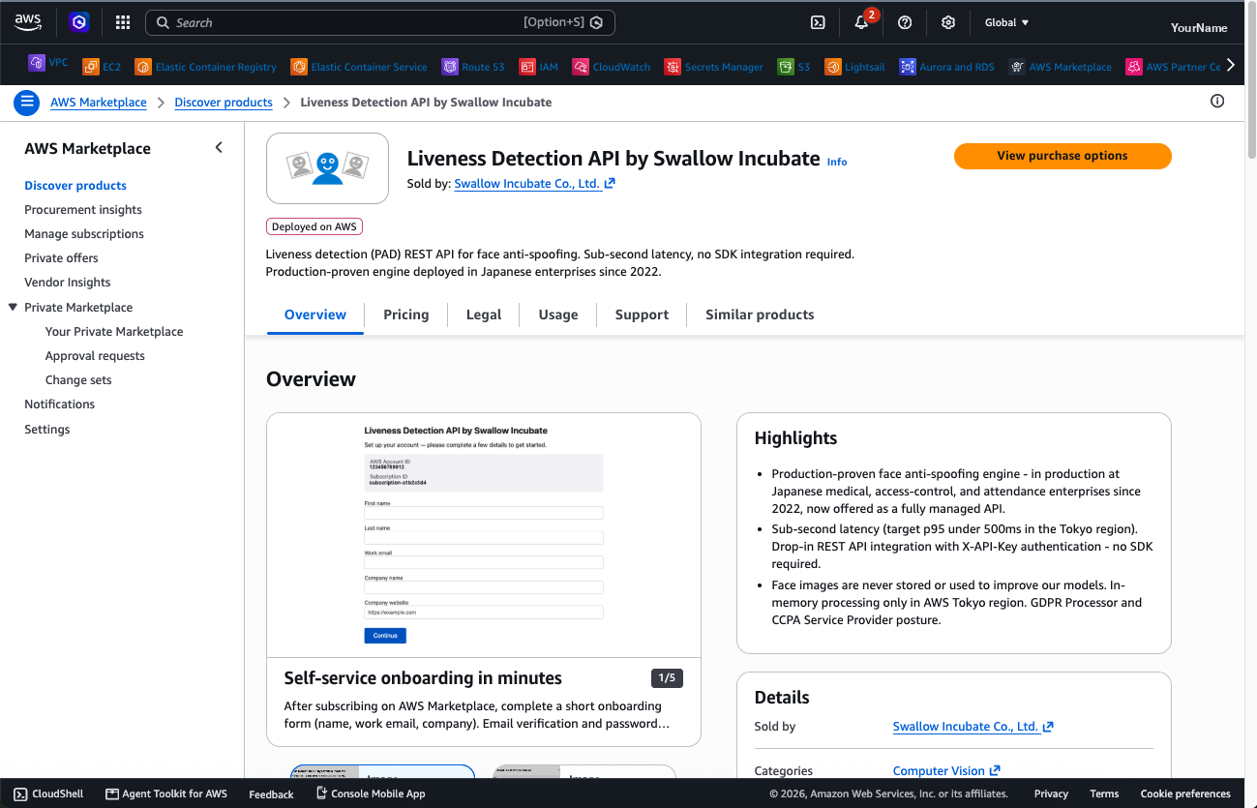This screenshot has height=808, width=1257.
Task: Switch to the Usage tab
Action: tap(558, 314)
